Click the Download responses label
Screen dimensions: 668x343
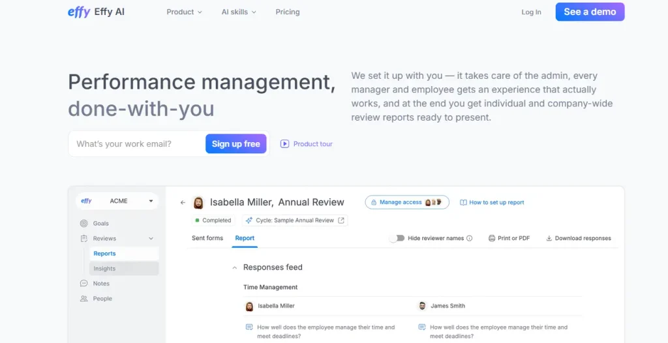pyautogui.click(x=583, y=238)
